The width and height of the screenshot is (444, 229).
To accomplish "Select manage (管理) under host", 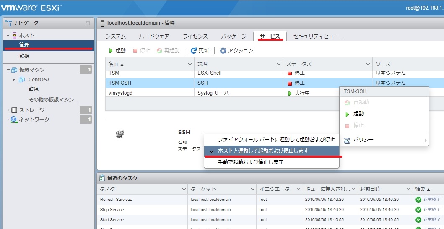I will (49, 45).
